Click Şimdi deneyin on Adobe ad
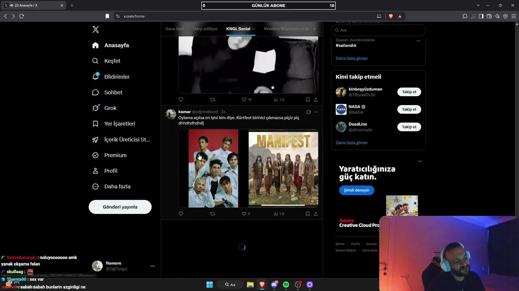The image size is (519, 291). pyautogui.click(x=356, y=190)
